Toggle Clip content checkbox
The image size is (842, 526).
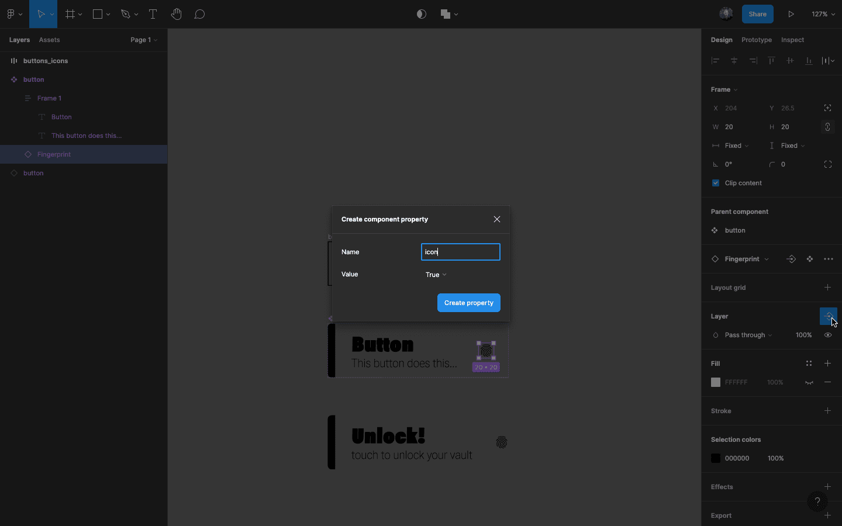(715, 183)
